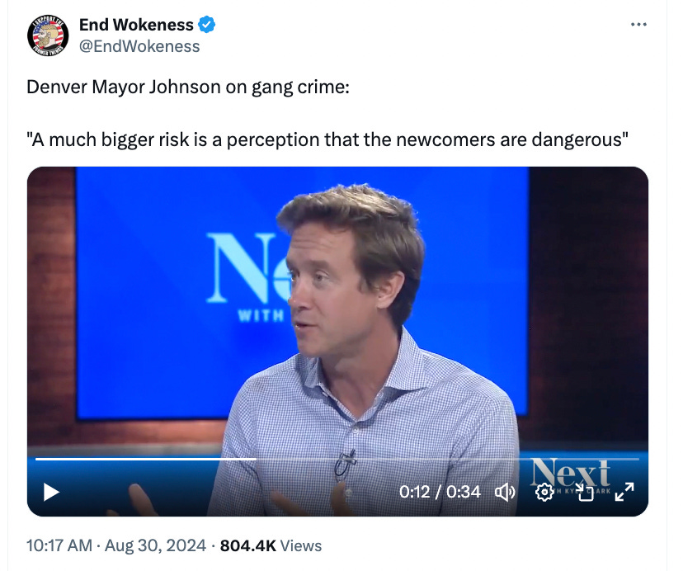The width and height of the screenshot is (683, 571).
Task: Click the 0:12 / 0:34 time display
Action: pyautogui.click(x=440, y=492)
